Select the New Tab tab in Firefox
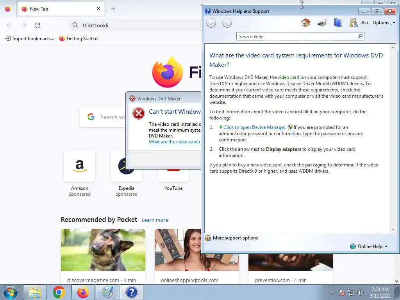 [61, 9]
